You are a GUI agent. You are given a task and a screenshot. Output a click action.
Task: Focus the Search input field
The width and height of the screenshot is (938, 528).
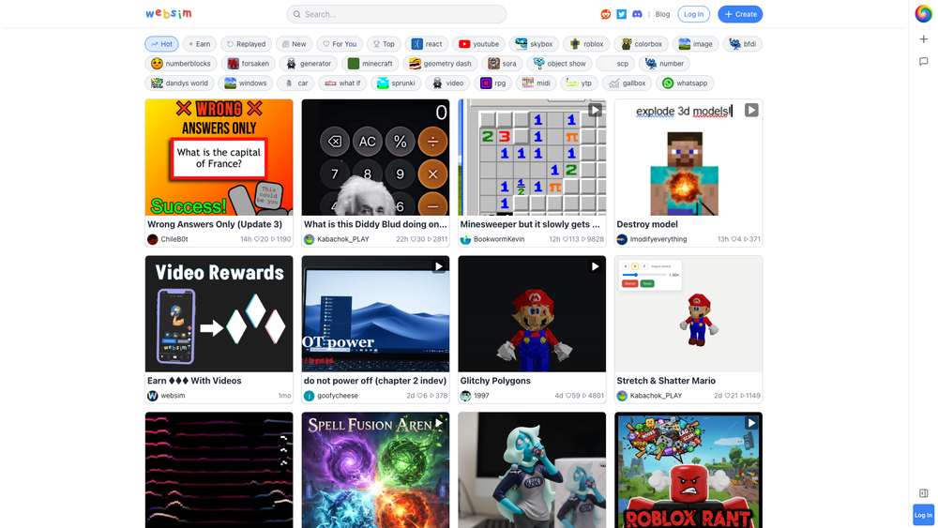click(x=397, y=14)
